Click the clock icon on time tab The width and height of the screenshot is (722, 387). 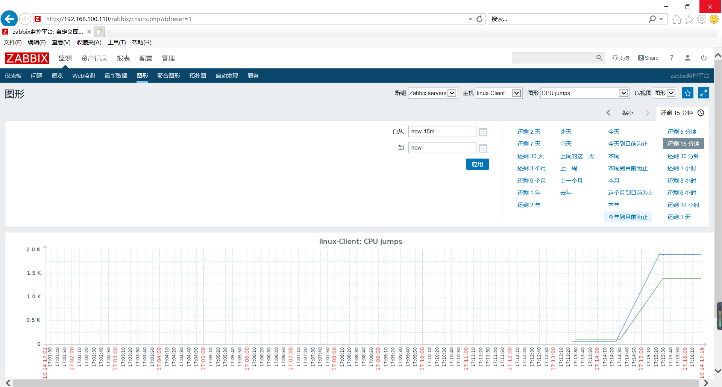(701, 113)
